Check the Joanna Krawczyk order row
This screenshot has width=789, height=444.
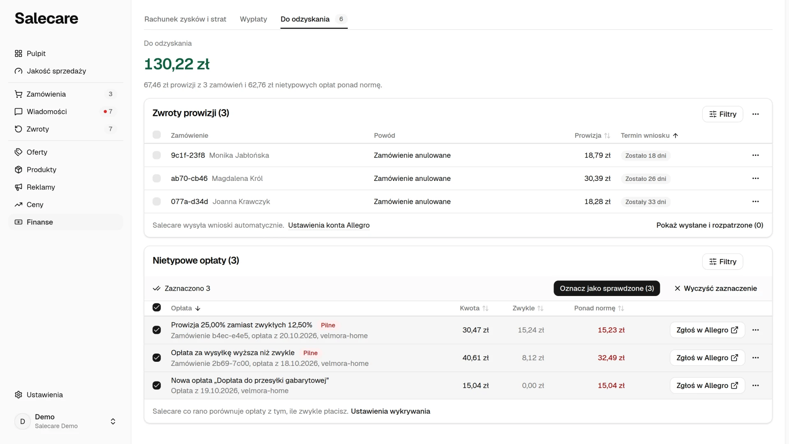pyautogui.click(x=157, y=201)
